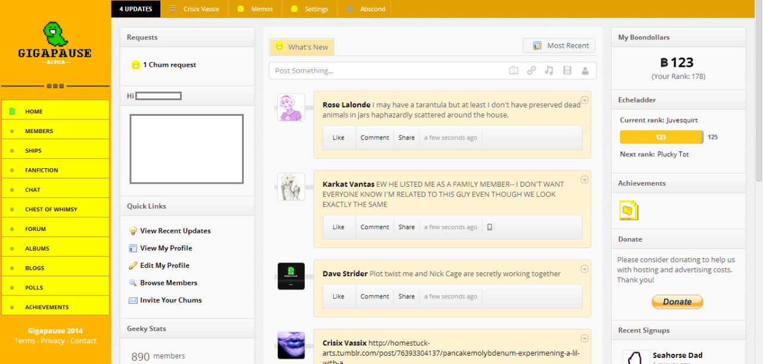Click Seahorse Dad name in Recent Signups
Viewport: 763px width, 364px height.
click(x=677, y=355)
